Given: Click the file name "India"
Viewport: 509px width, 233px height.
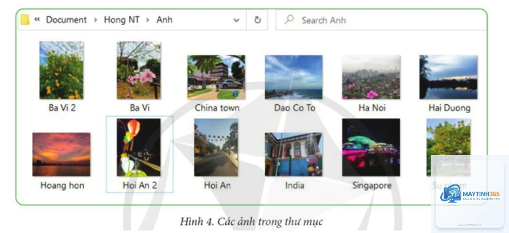Looking at the screenshot, I should [294, 186].
